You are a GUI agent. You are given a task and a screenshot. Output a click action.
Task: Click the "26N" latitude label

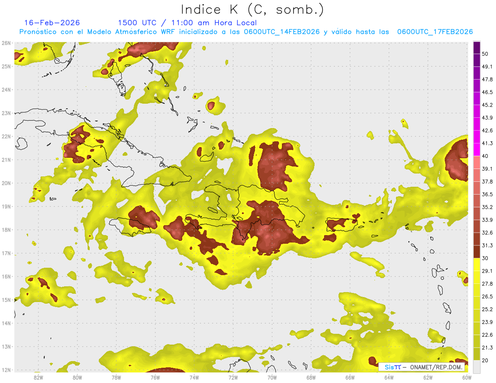(x=6, y=43)
